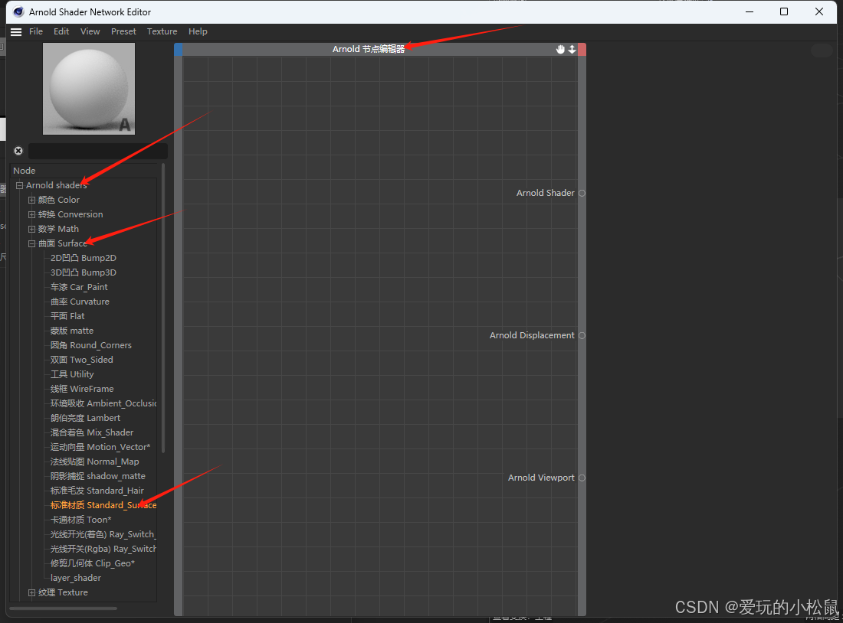Screen dimensions: 843x623
Task: Select 2D凹凸 Bump2D node
Action: coord(84,258)
